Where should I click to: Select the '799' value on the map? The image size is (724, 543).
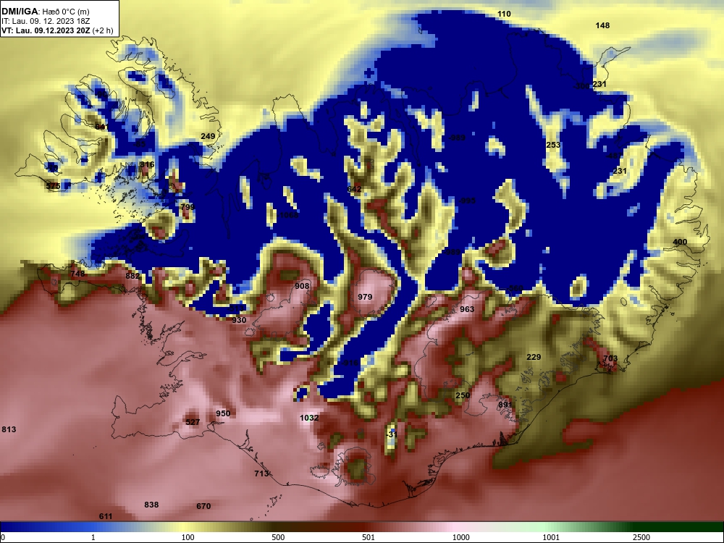click(188, 207)
